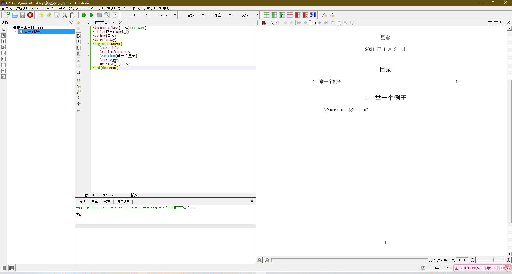Insert square root icon
The width and height of the screenshot is (512, 274).
click(78, 110)
